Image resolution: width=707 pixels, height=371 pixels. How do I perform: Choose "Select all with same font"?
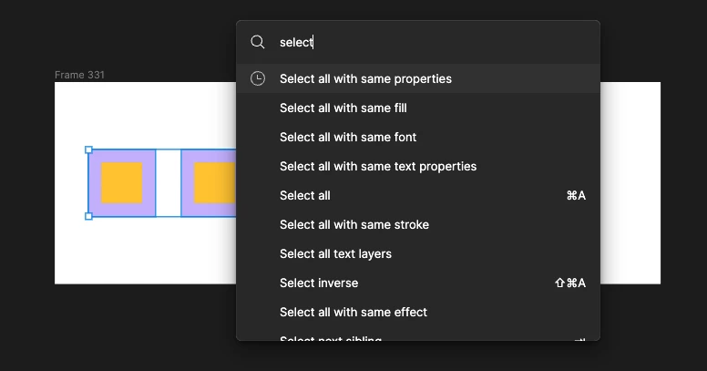pyautogui.click(x=418, y=138)
